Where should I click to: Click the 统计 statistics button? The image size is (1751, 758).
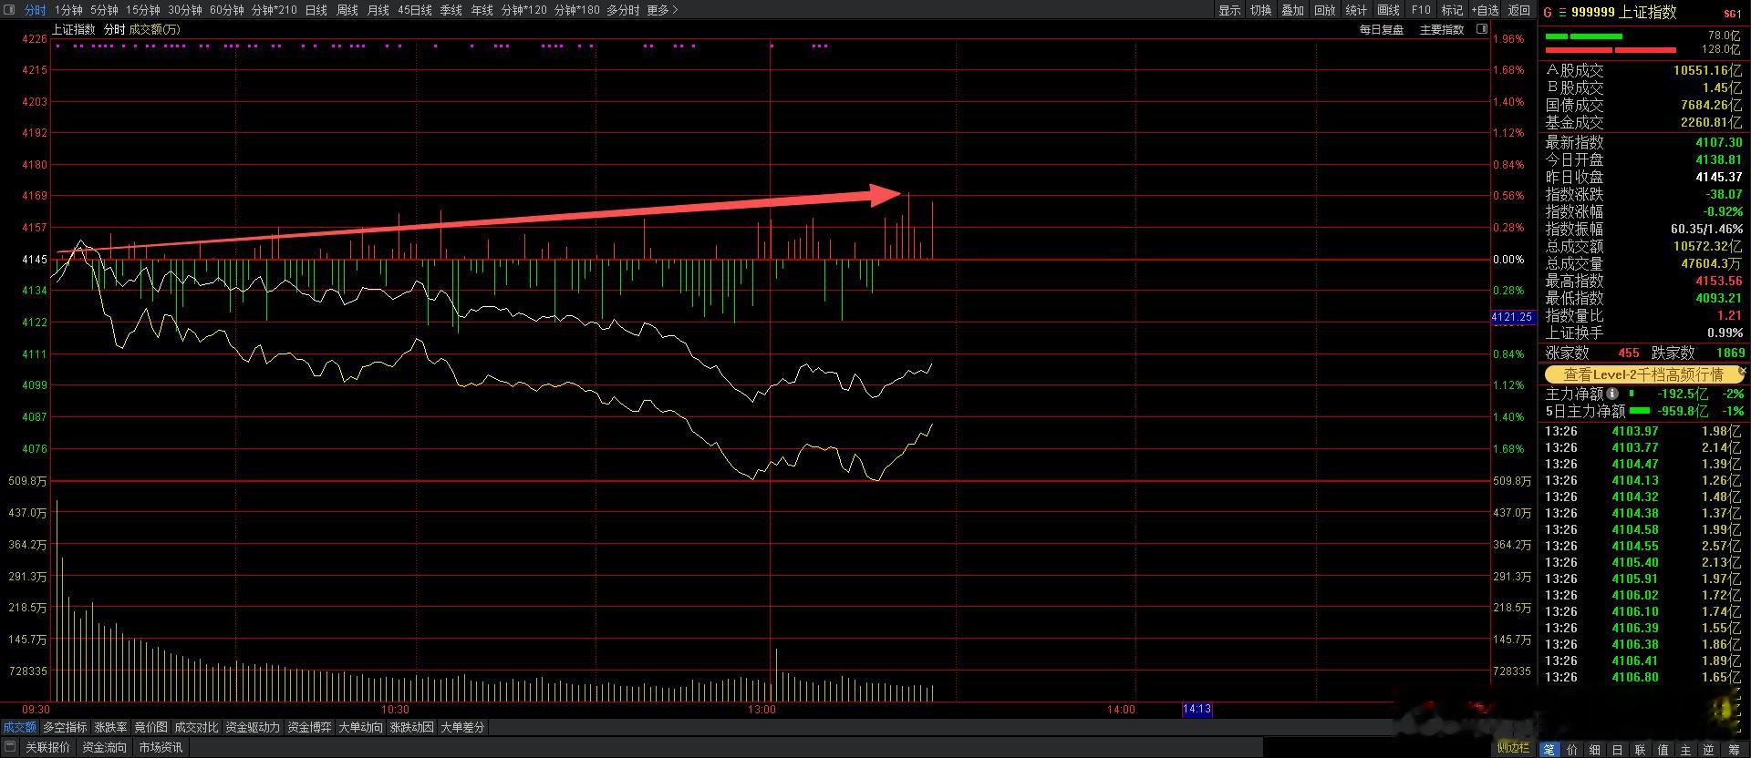[1357, 10]
